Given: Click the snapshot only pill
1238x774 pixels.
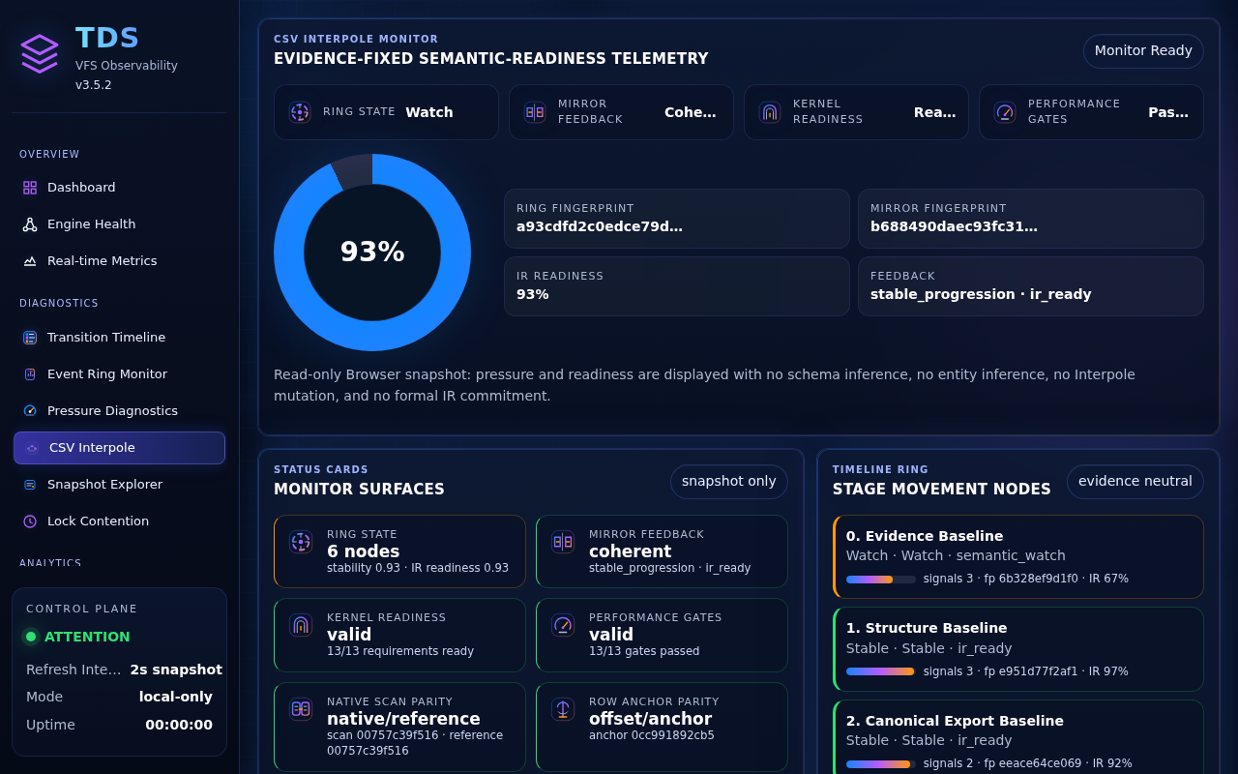Looking at the screenshot, I should tap(729, 482).
